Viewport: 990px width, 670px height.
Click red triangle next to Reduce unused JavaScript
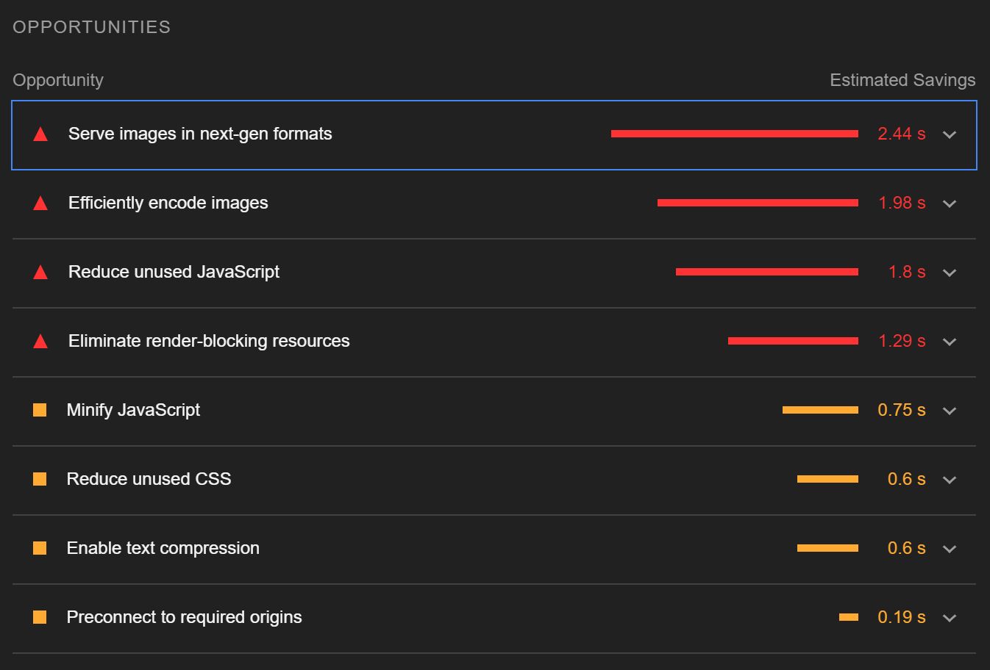40,273
